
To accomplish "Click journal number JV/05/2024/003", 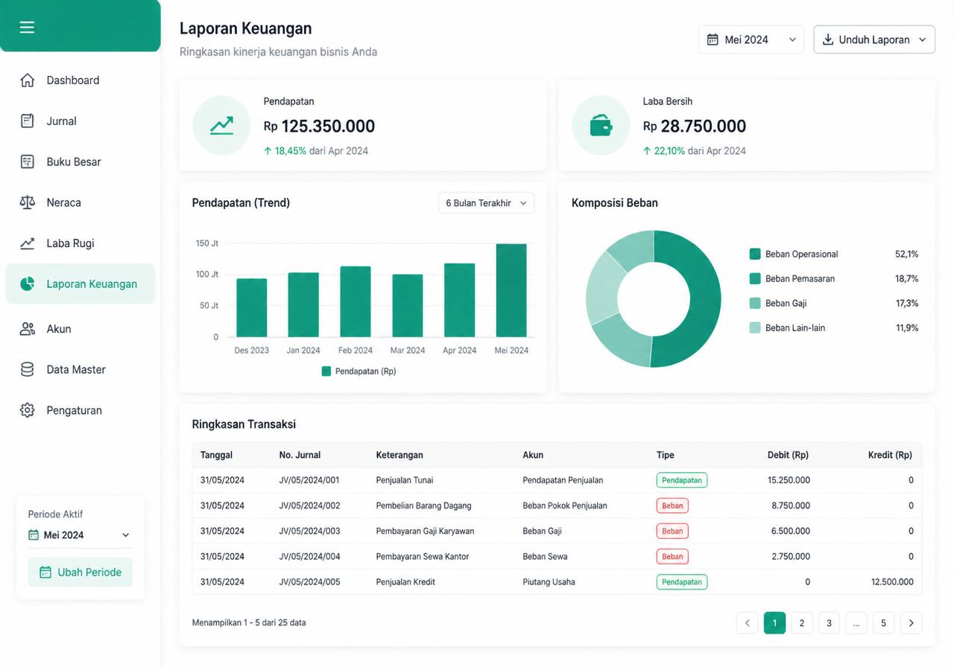I will point(309,531).
